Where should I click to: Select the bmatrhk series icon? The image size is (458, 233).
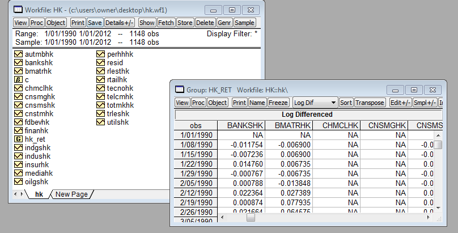tap(18, 71)
